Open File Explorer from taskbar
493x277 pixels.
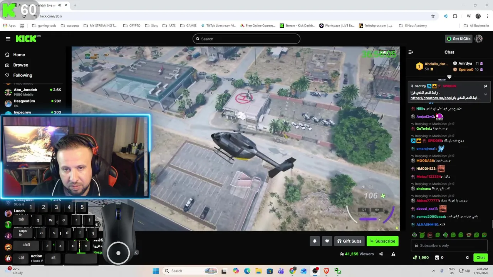coord(258,271)
